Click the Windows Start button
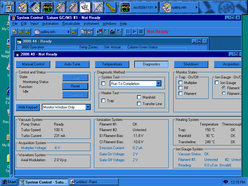 tap(9, 182)
